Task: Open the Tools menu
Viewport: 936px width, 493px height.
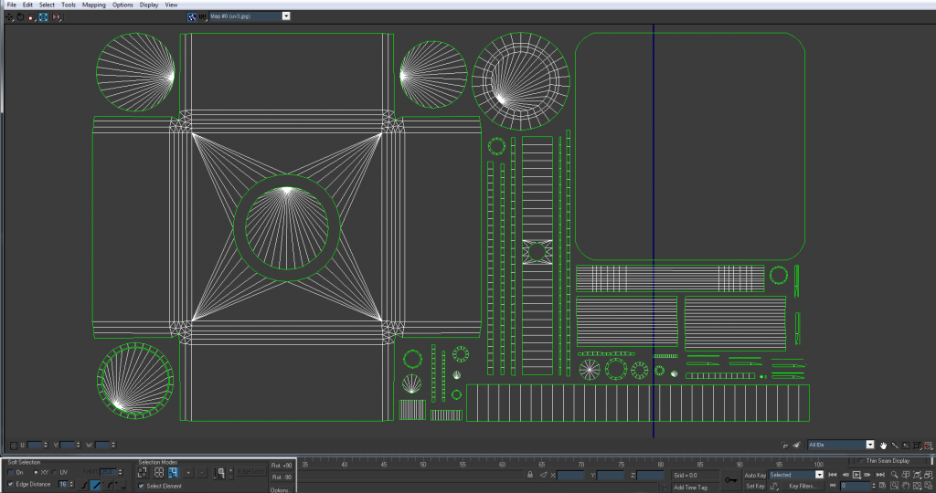Action: click(69, 5)
